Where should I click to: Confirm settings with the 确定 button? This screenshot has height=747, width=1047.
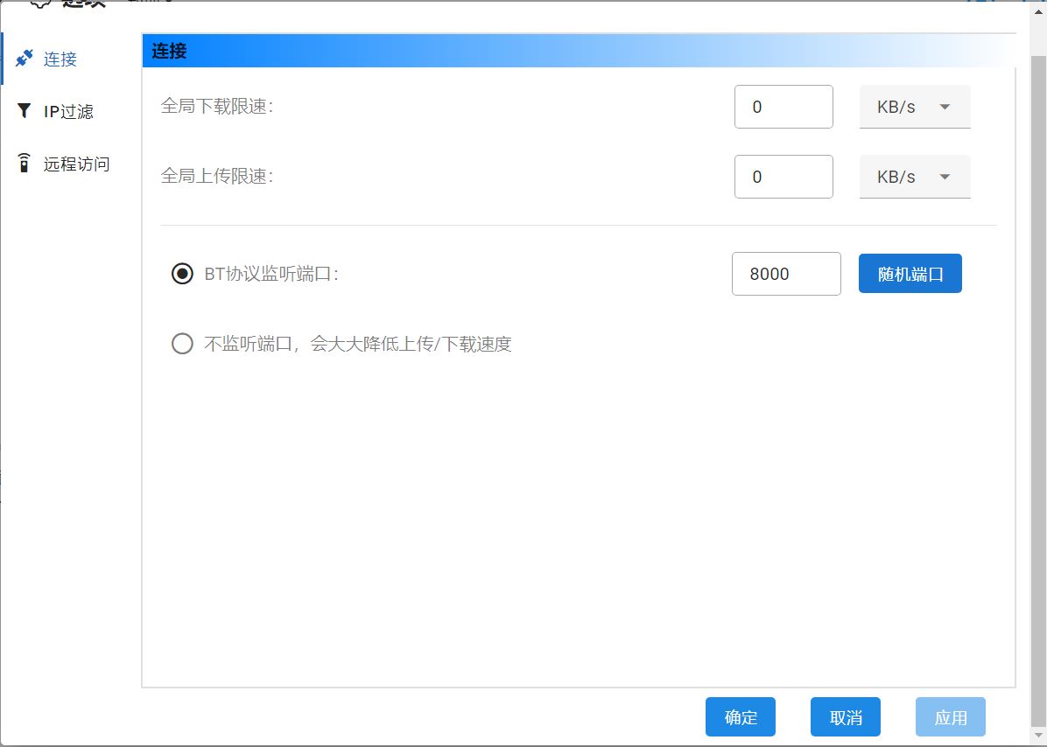point(741,717)
